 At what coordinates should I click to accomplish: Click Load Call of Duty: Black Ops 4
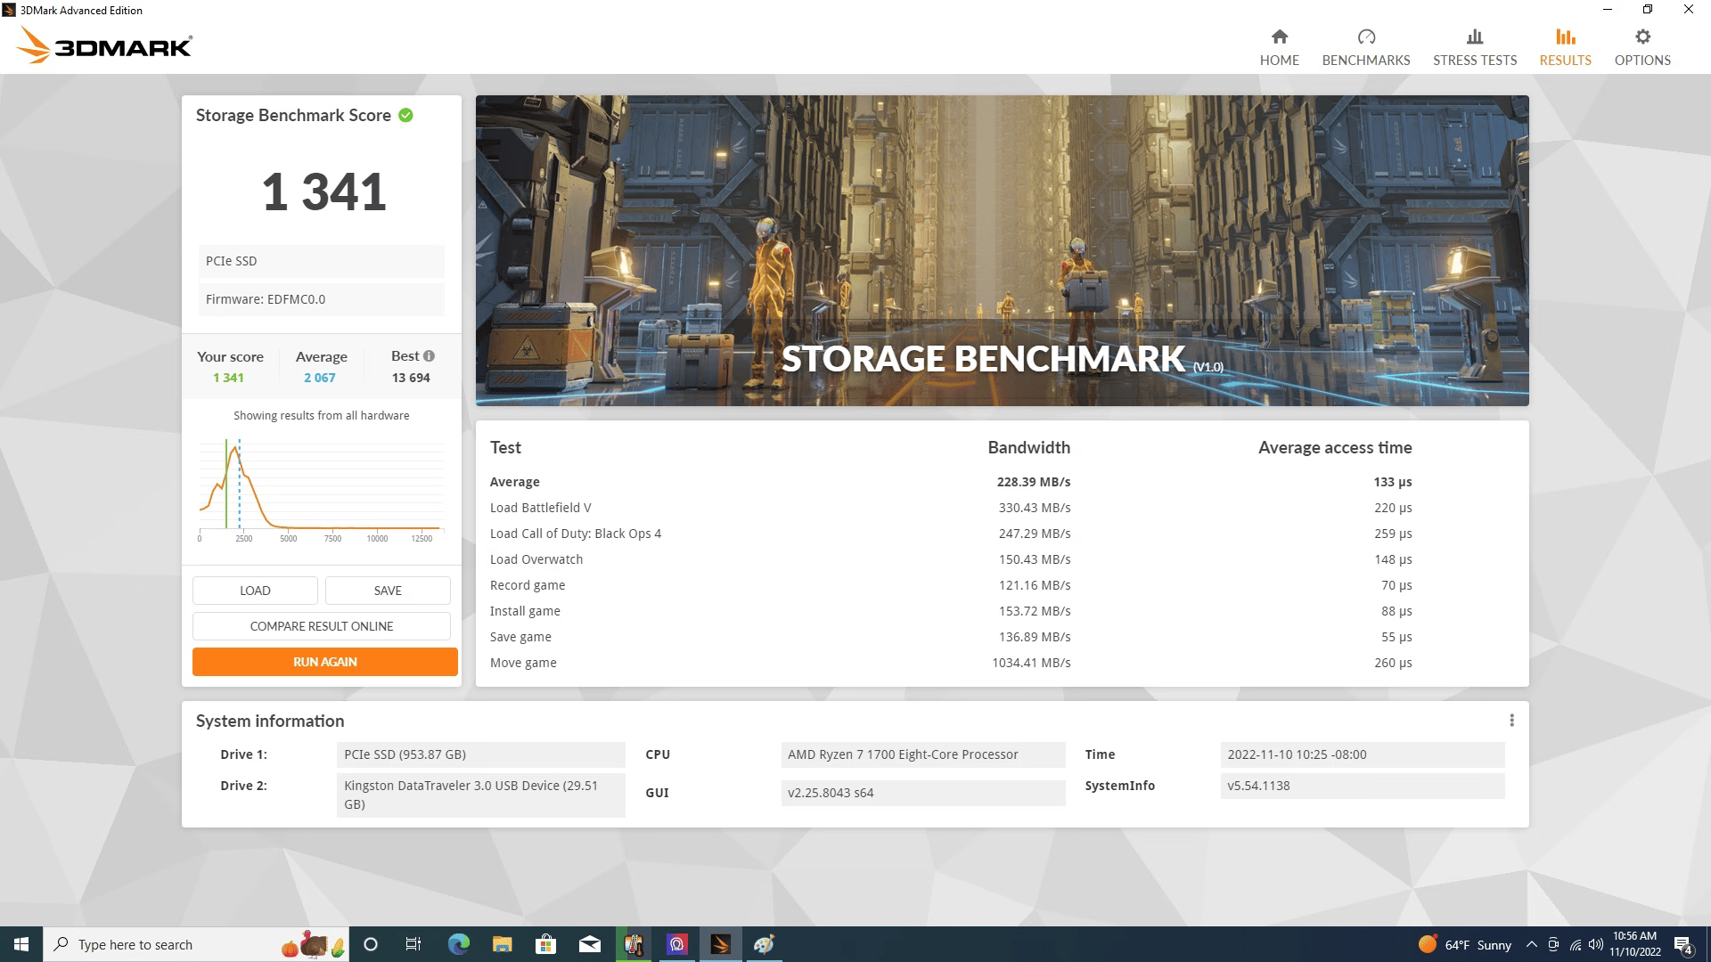coord(951,534)
